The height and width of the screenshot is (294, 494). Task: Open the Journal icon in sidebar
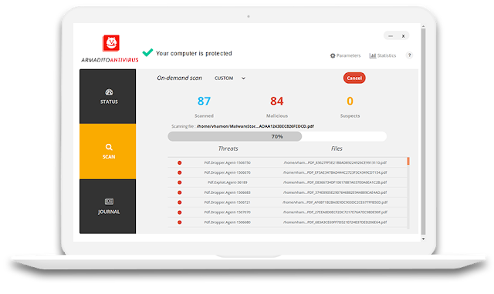(x=109, y=202)
